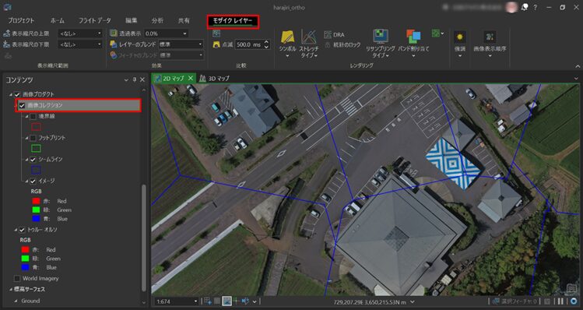Collapse the 標高サーフェス group

tap(11, 289)
